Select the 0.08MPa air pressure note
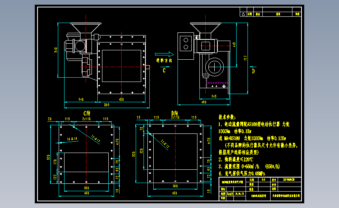339x208 pixels. (x=242, y=174)
